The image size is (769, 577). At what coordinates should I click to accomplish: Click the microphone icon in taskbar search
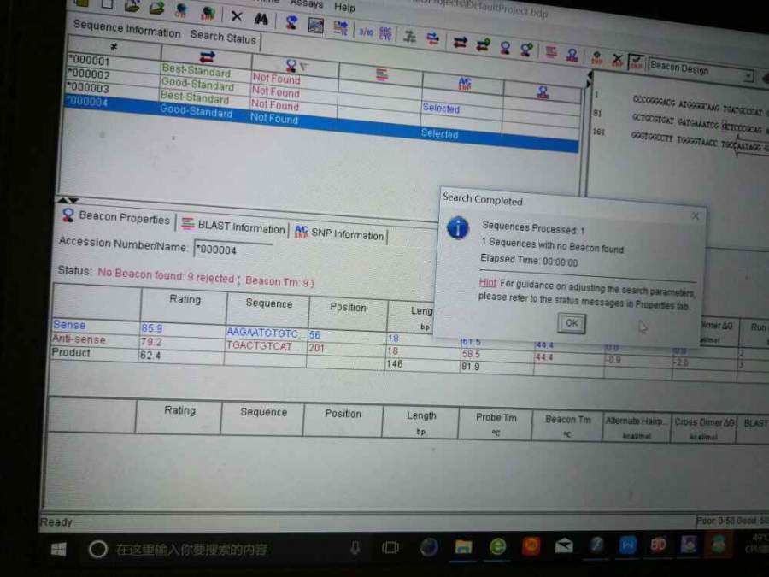[355, 548]
